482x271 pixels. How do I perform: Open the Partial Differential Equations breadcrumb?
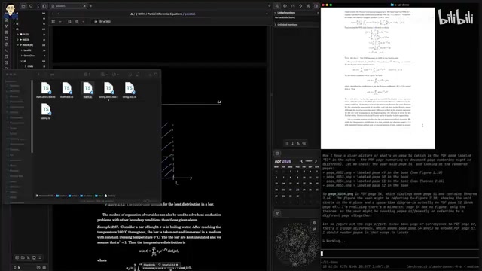165,14
